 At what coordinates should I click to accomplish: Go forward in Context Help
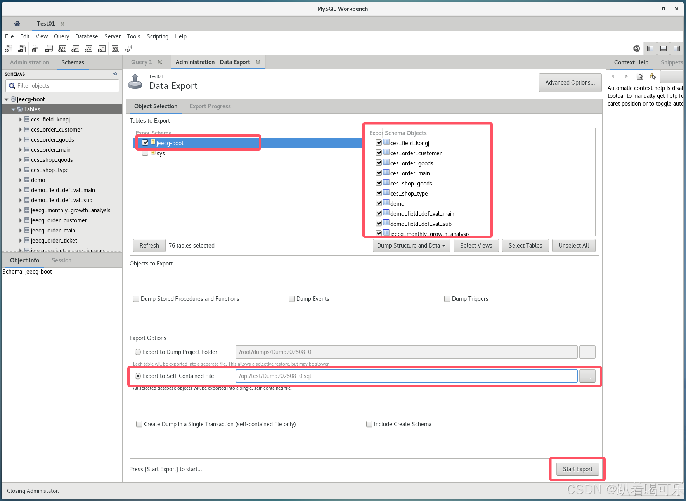pos(626,76)
